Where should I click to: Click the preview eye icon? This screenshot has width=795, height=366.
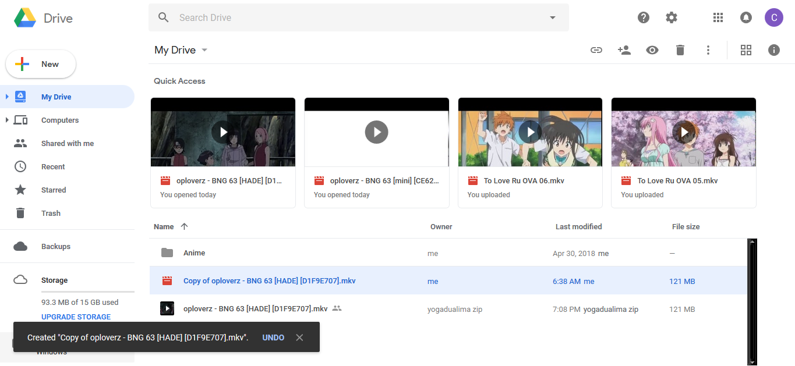point(652,50)
